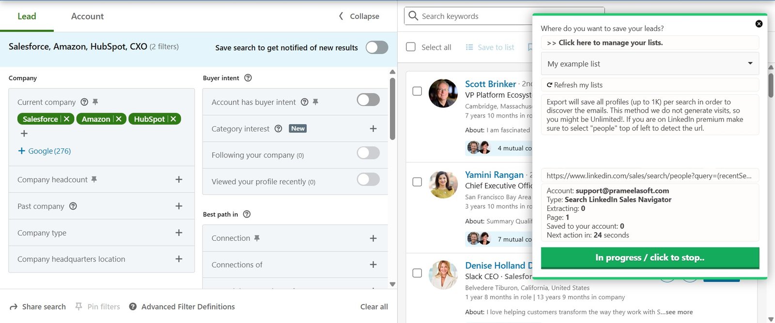775x323 pixels.
Task: Add another current company with plus icon
Action: [24, 133]
